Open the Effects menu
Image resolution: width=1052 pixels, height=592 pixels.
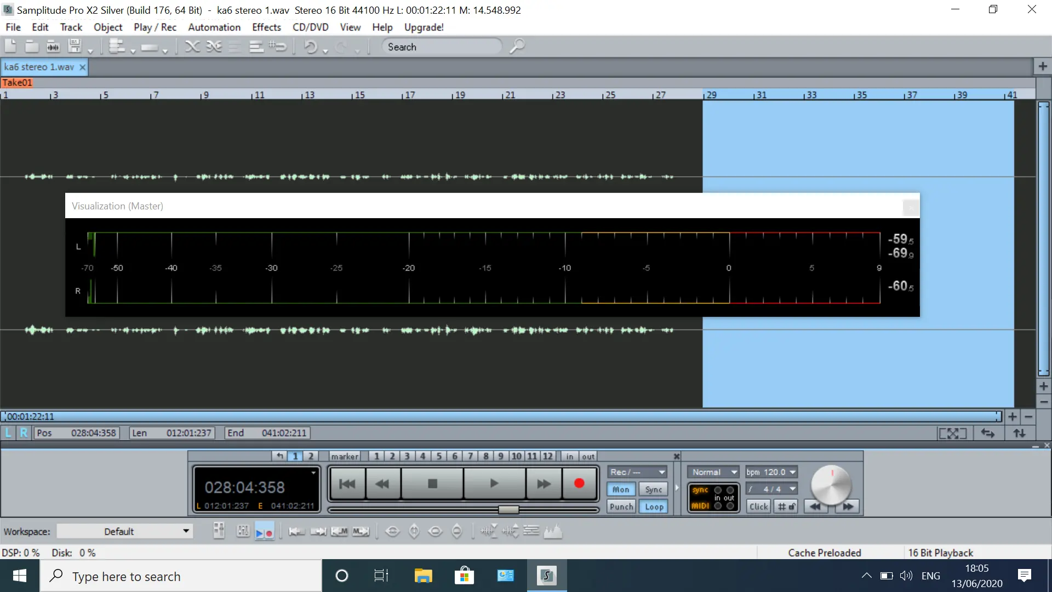click(x=266, y=27)
